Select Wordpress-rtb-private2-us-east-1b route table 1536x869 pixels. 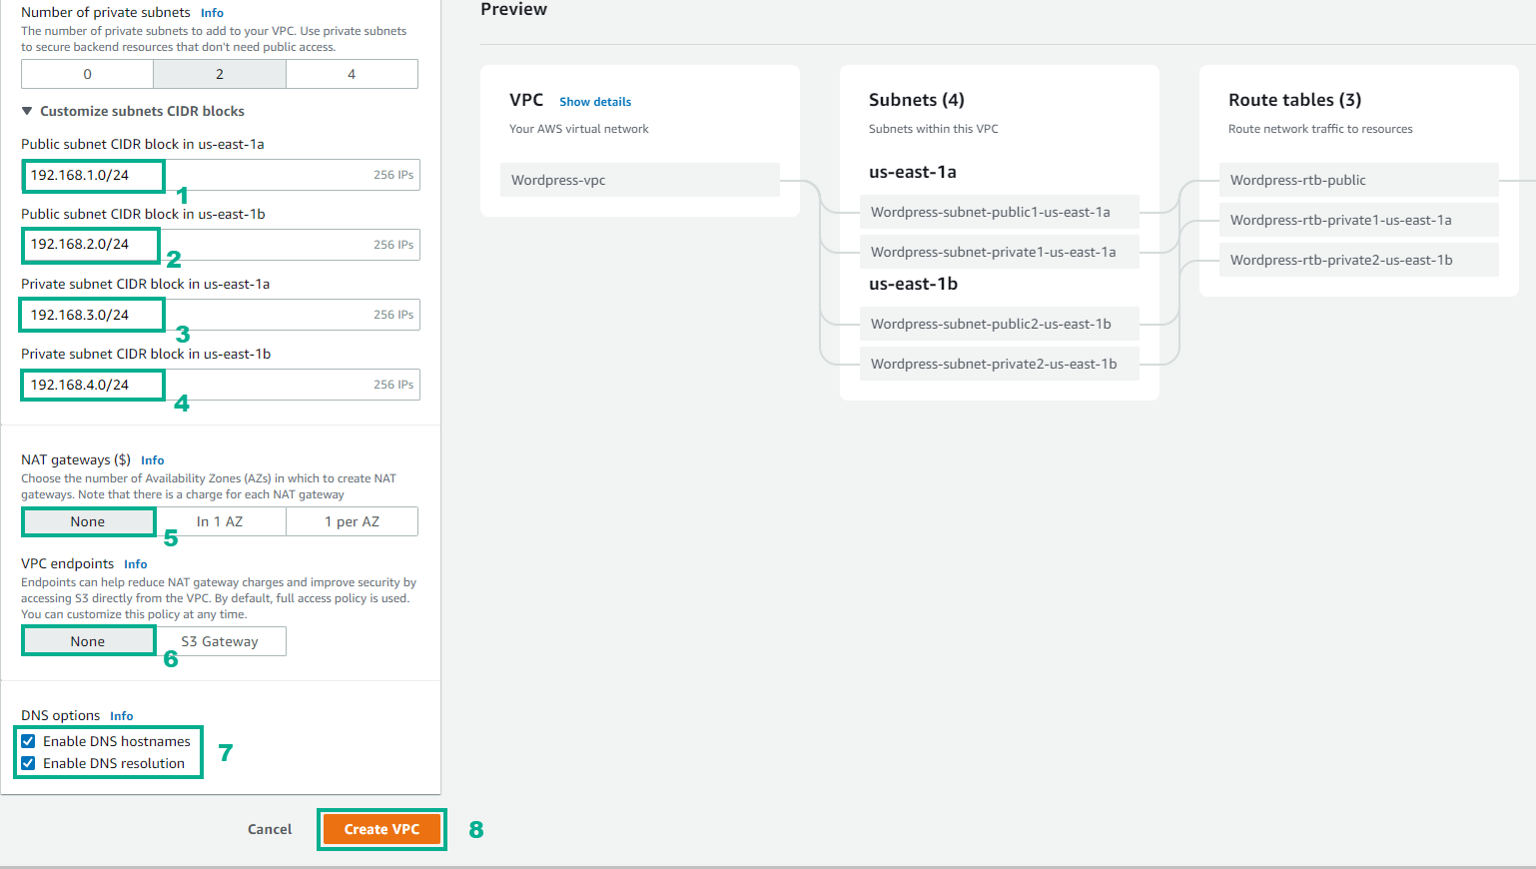[1359, 260]
